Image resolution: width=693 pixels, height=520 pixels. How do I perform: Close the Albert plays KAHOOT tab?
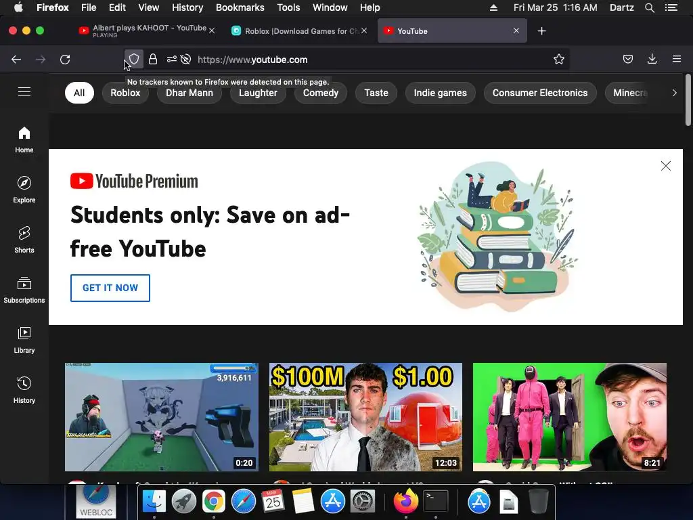pyautogui.click(x=212, y=30)
